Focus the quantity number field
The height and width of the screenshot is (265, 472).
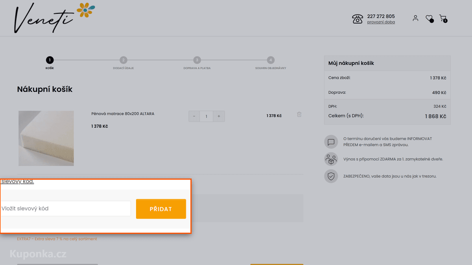(x=206, y=116)
